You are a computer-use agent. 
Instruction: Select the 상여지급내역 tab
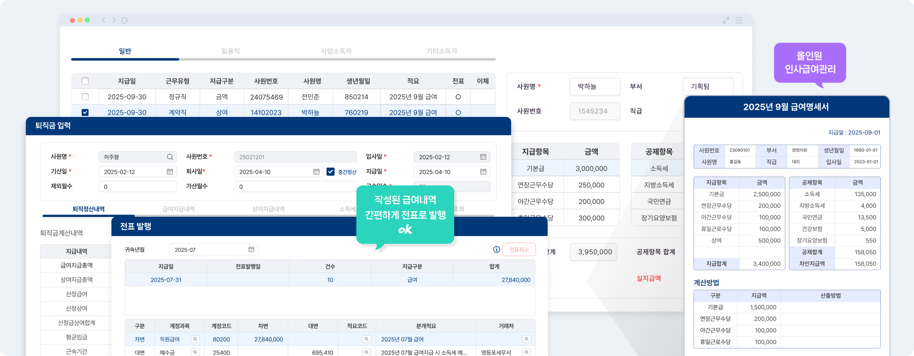pyautogui.click(x=268, y=209)
